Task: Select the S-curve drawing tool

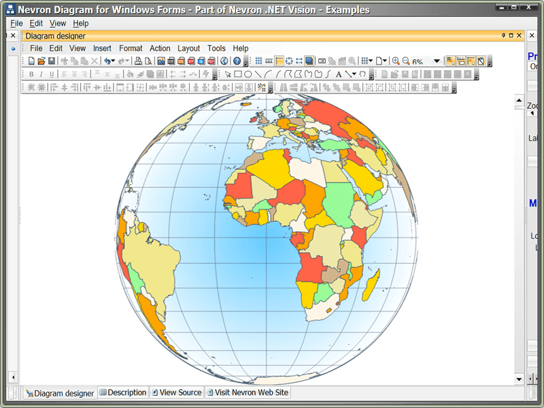Action: (328, 74)
